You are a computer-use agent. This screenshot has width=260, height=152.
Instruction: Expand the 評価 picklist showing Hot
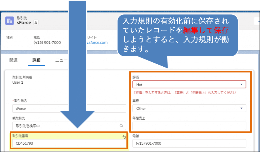[241, 84]
